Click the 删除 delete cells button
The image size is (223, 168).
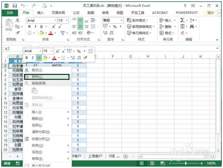(166, 26)
